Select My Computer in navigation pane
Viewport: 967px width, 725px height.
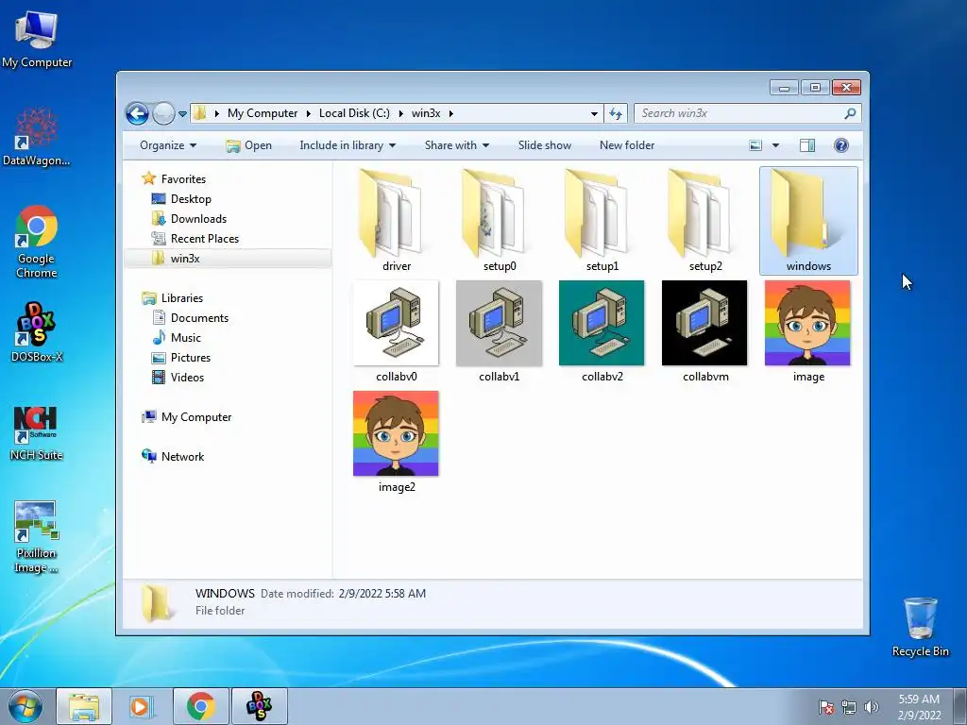[186, 417]
